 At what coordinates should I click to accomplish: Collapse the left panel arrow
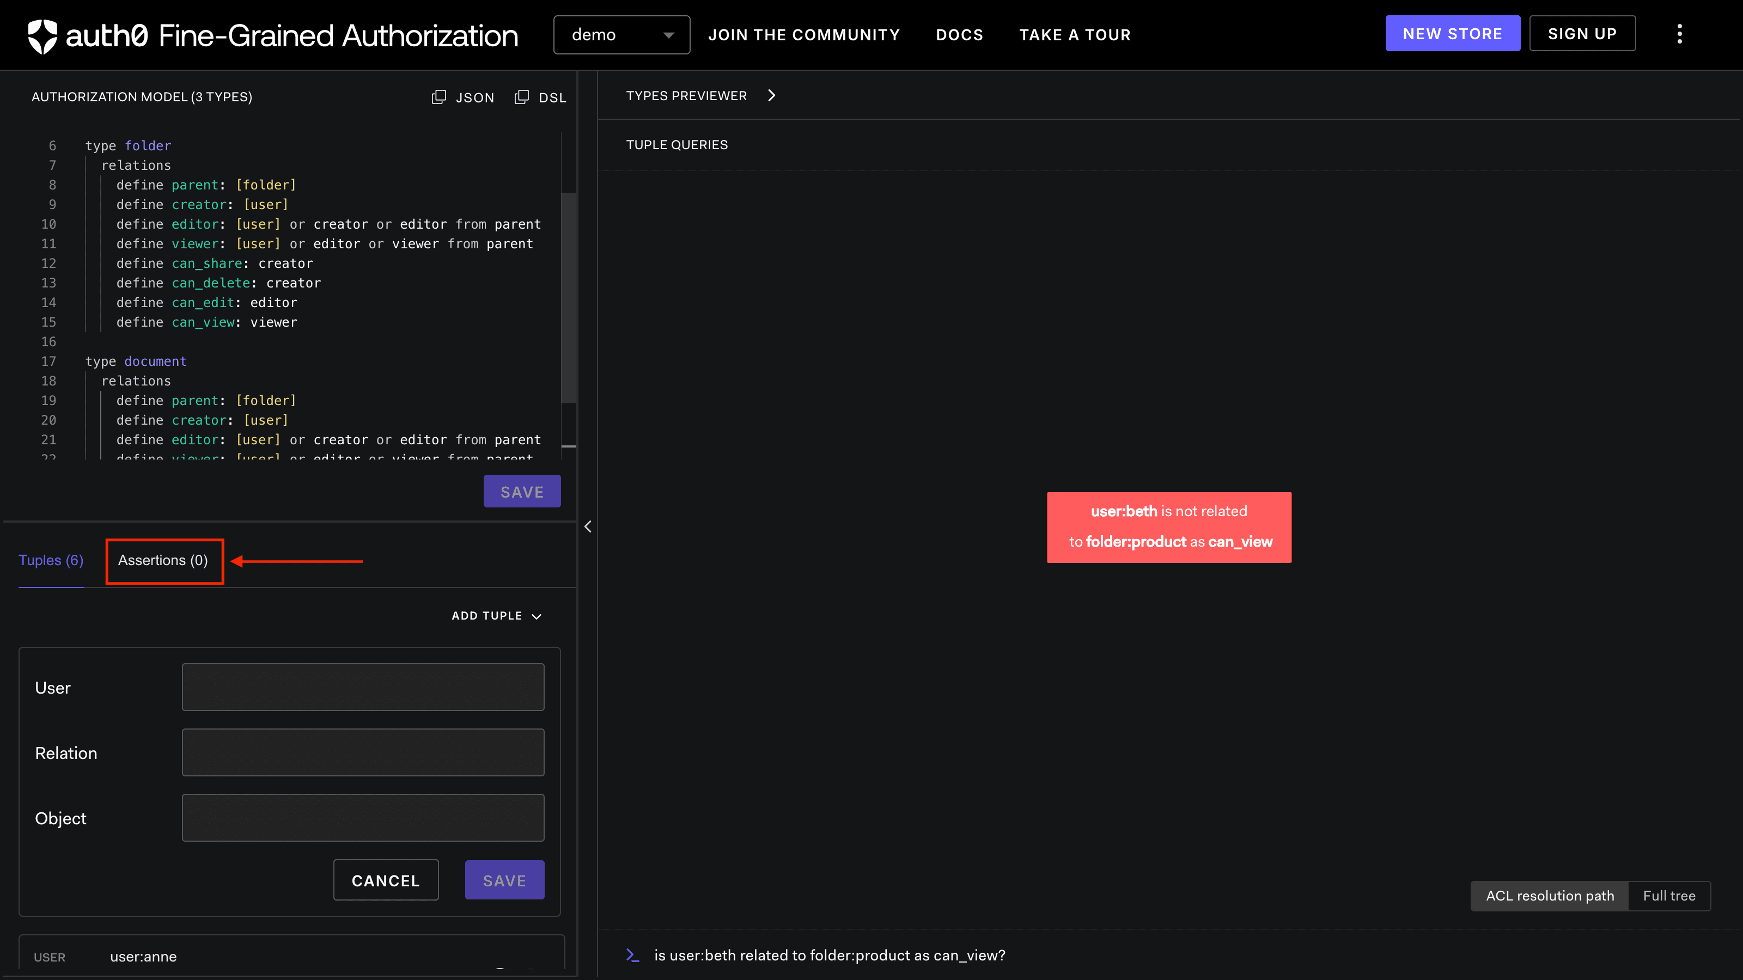pos(587,526)
